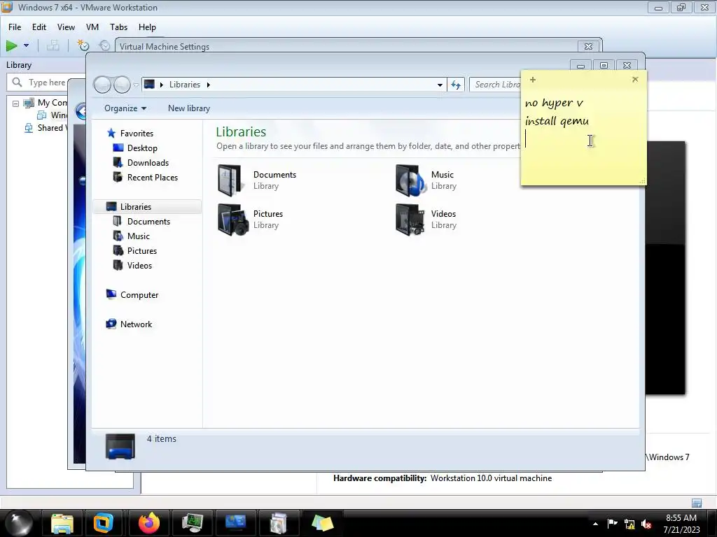Viewport: 717px width, 537px height.
Task: Click the refresh button beside address bar
Action: [456, 85]
